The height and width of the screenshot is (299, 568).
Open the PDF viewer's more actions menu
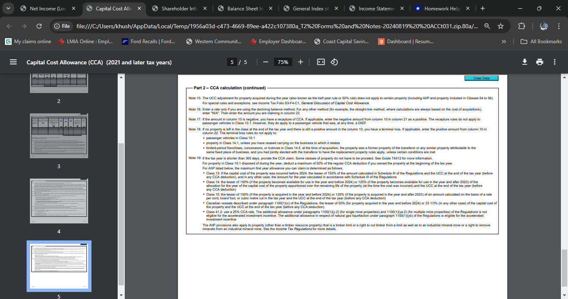coord(554,61)
